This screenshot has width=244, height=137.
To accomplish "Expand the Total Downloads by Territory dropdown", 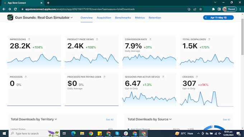I will tap(56, 119).
